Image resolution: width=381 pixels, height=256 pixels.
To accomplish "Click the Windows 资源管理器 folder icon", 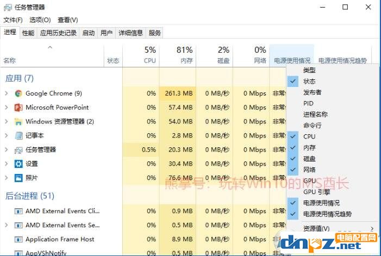I will [x=18, y=122].
